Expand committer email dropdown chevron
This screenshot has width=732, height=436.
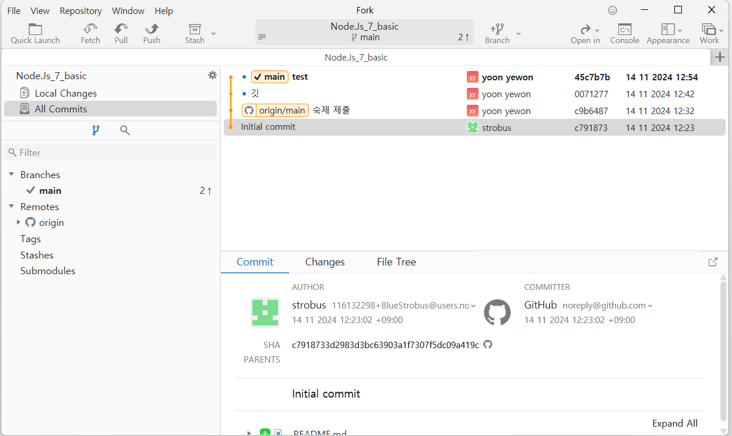click(x=650, y=306)
